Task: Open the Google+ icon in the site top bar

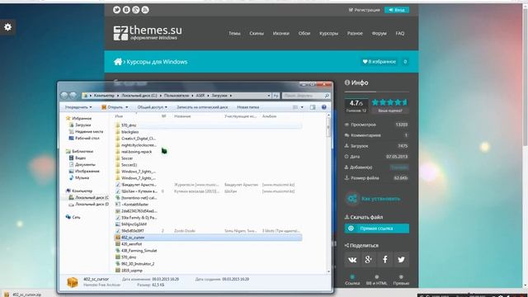Action: pyautogui.click(x=135, y=10)
